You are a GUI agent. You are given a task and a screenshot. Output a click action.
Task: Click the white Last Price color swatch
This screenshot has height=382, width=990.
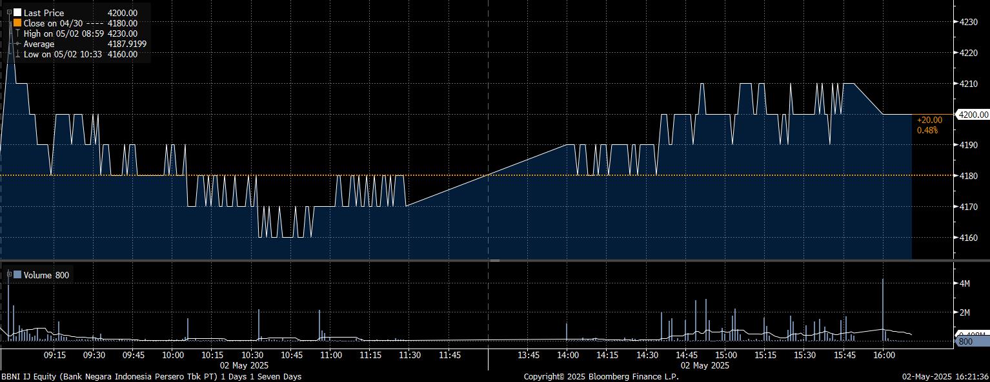click(x=17, y=13)
